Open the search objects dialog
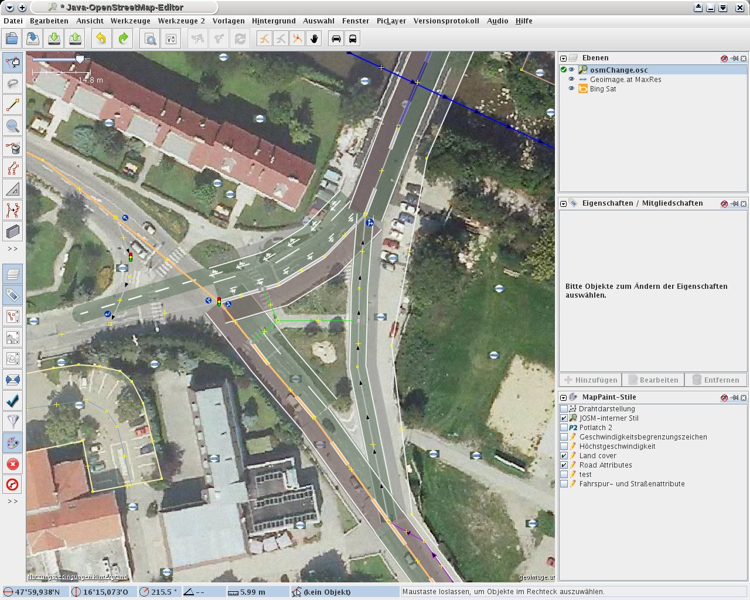Screen dimensions: 750x600 tap(150, 39)
